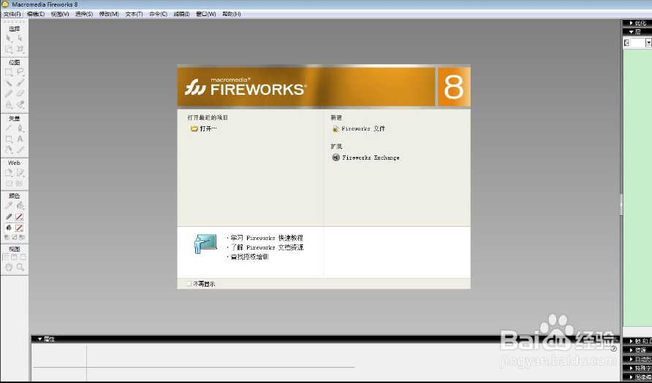Select the Pen tool

coord(20,128)
